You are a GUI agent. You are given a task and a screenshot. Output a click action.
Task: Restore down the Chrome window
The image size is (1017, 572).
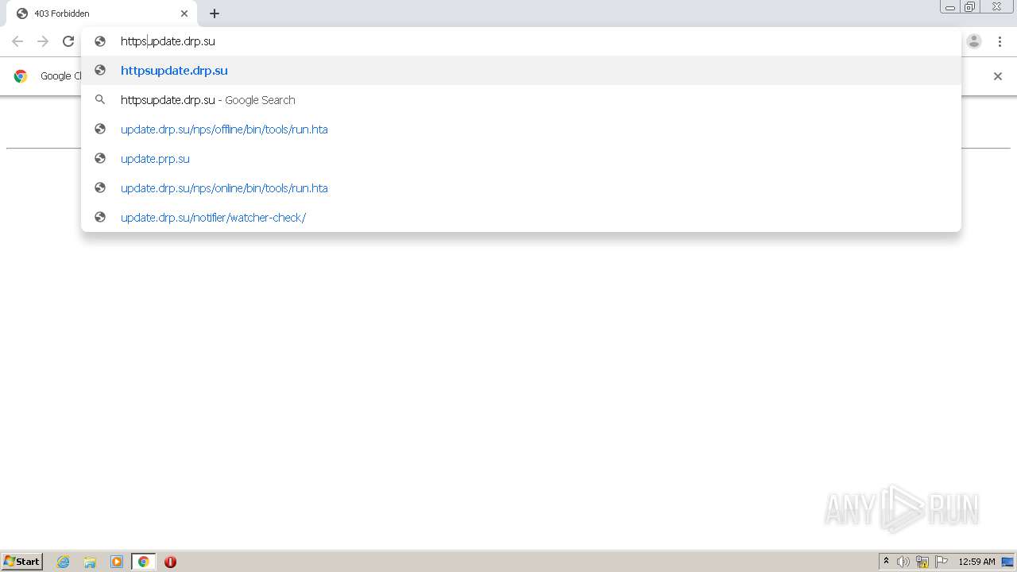click(x=970, y=6)
